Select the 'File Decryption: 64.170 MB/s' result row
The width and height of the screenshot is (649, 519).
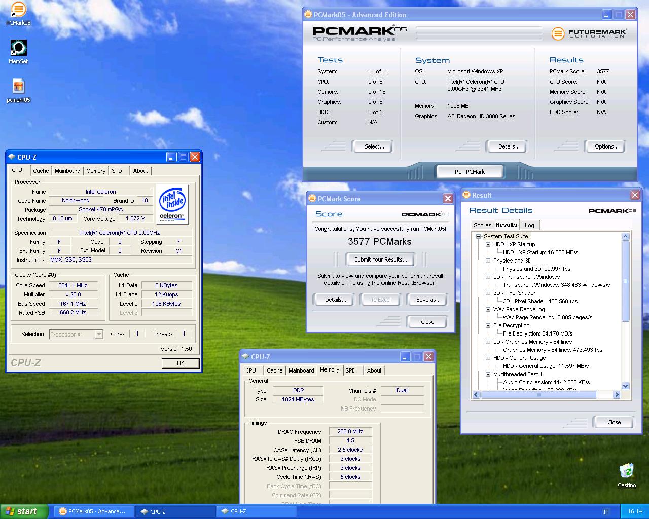click(x=537, y=333)
